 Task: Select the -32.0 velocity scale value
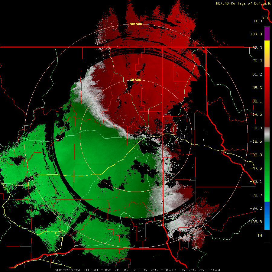click(x=256, y=155)
